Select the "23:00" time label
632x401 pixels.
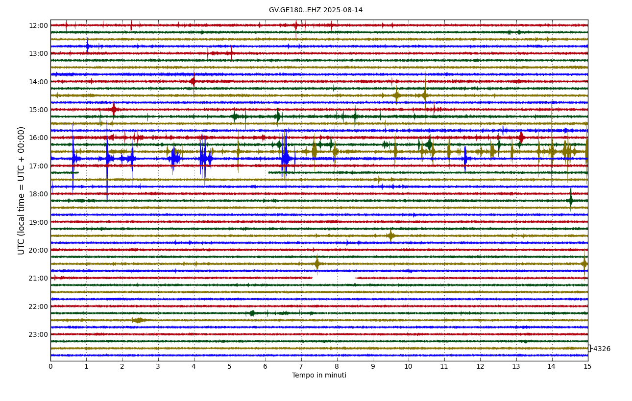point(39,334)
